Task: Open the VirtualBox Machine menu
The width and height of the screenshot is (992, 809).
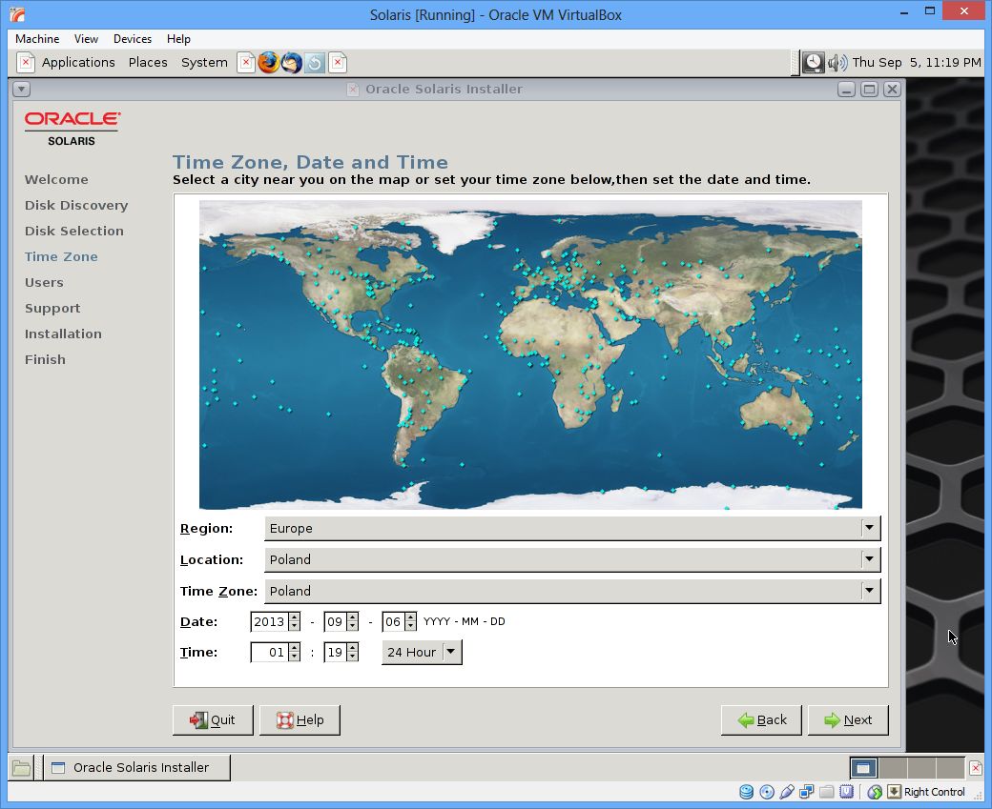Action: tap(37, 38)
